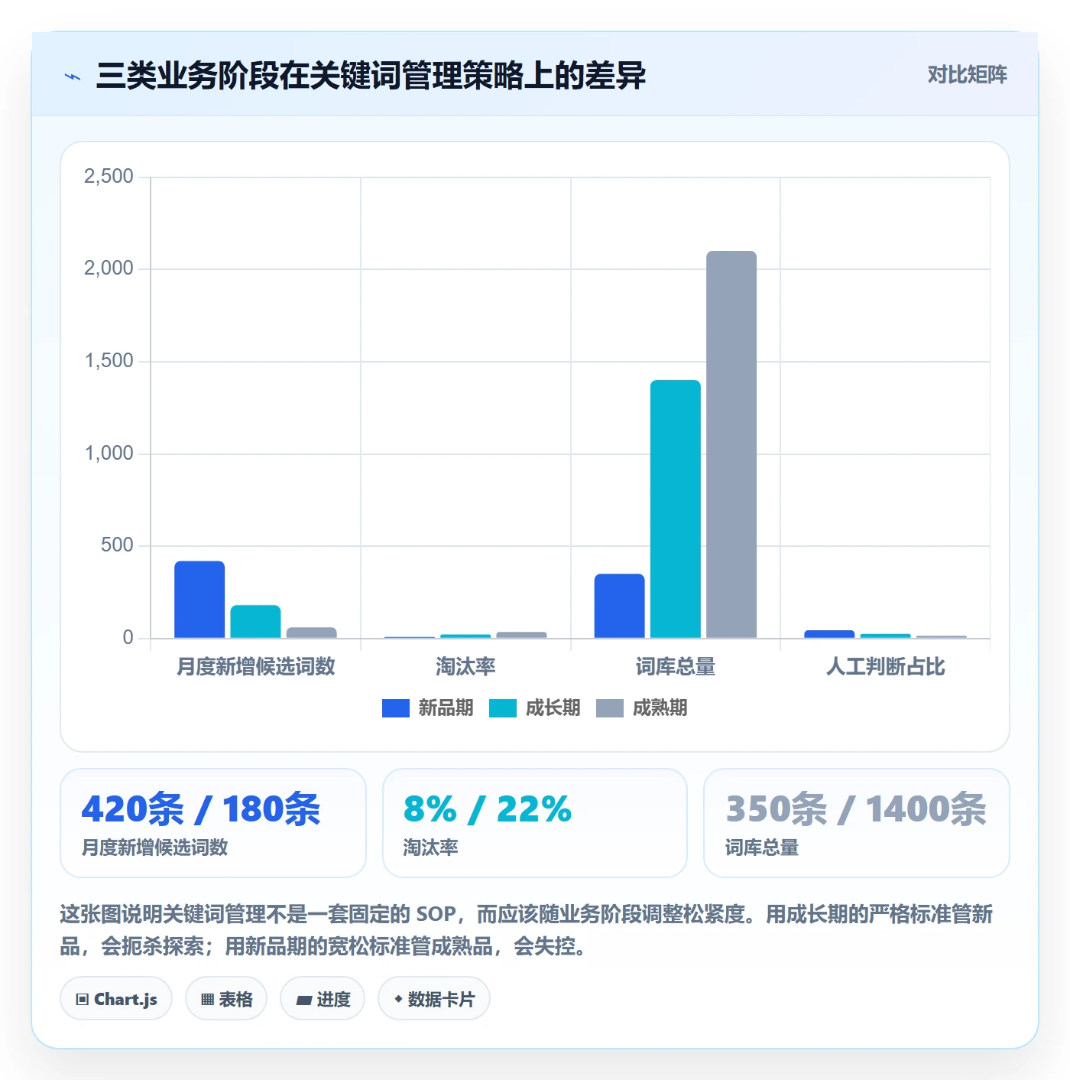1070x1080 pixels.
Task: Click the blue 新品期 bar in 词库总量
Action: [620, 606]
